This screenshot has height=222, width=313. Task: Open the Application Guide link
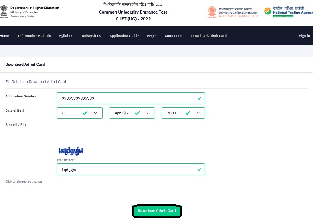[x=124, y=36]
